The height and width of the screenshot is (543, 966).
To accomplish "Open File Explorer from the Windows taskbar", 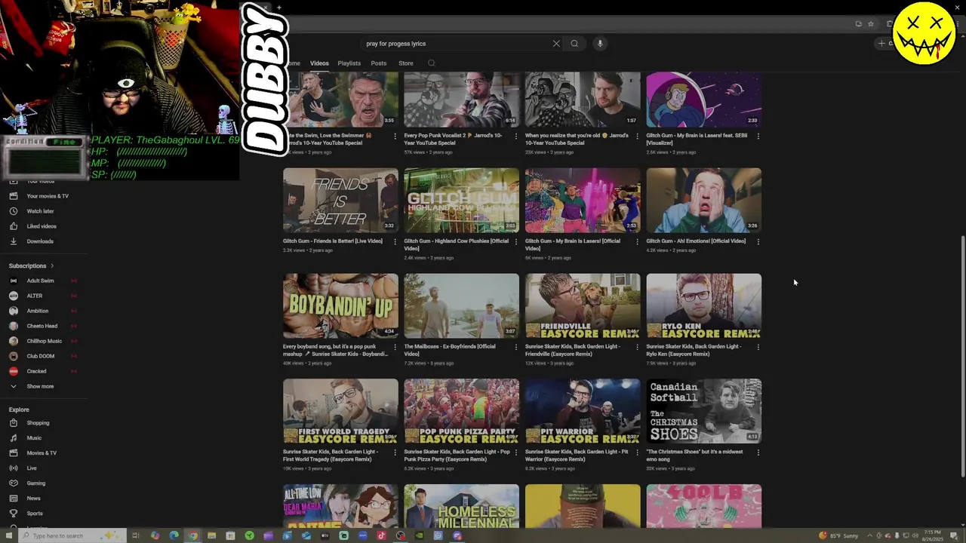I will [211, 535].
